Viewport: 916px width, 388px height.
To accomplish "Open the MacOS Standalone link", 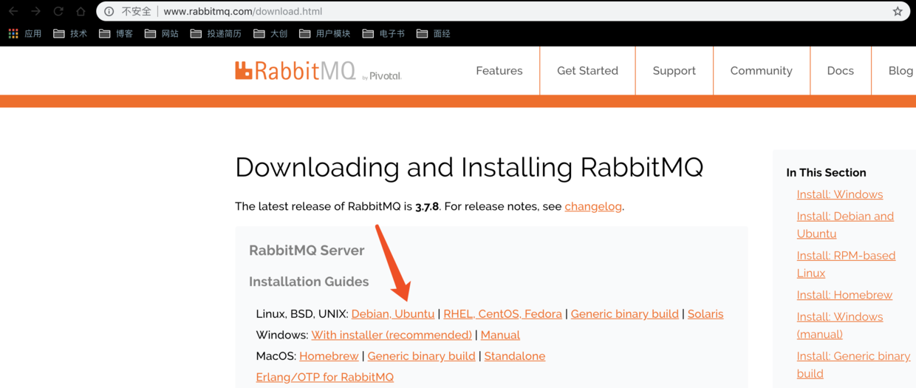I will pyautogui.click(x=515, y=356).
